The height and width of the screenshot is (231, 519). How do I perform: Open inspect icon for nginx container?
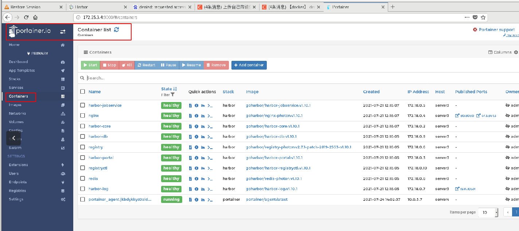pos(196,116)
